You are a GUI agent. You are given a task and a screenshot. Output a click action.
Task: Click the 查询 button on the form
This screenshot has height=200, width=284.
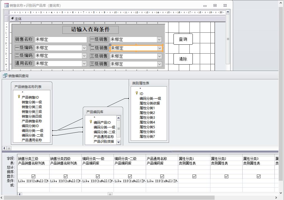point(183,39)
